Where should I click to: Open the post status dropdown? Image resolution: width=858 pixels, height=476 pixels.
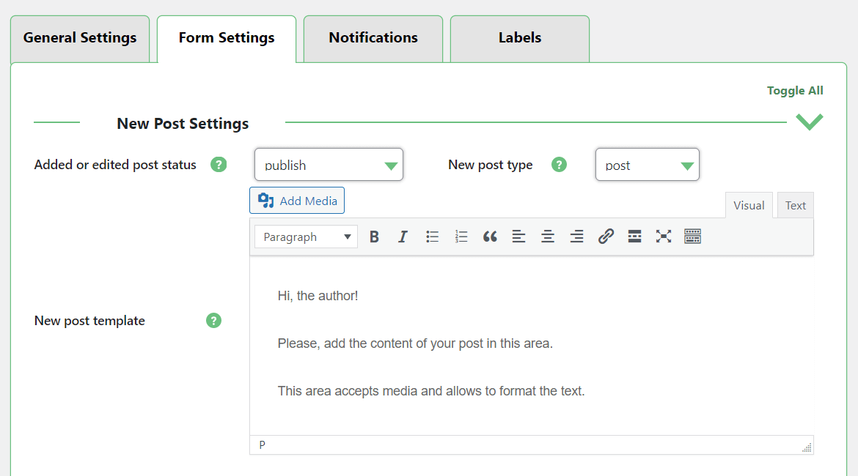pyautogui.click(x=329, y=165)
